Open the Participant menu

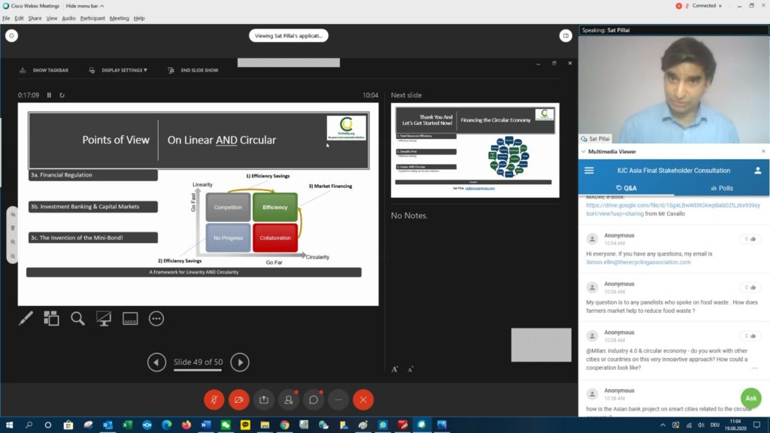(x=92, y=18)
